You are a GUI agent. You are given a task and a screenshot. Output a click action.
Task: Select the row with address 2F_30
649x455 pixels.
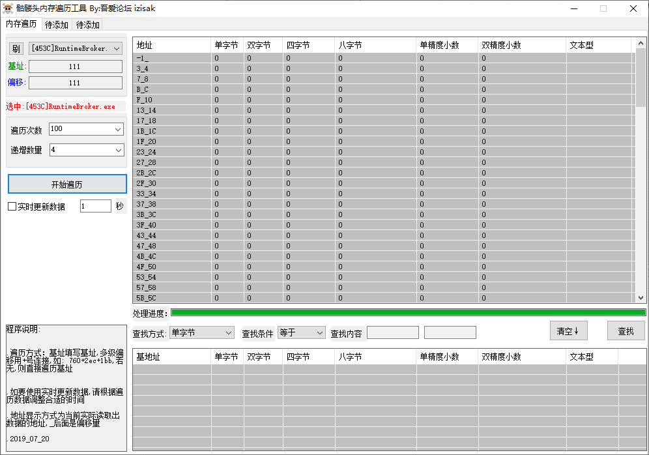pyautogui.click(x=384, y=183)
